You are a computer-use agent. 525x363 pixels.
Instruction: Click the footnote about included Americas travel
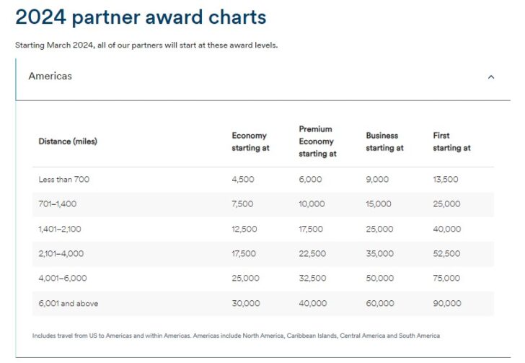point(236,336)
